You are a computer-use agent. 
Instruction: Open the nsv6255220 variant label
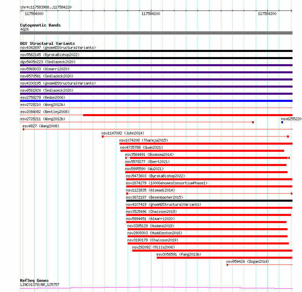pyautogui.click(x=291, y=119)
